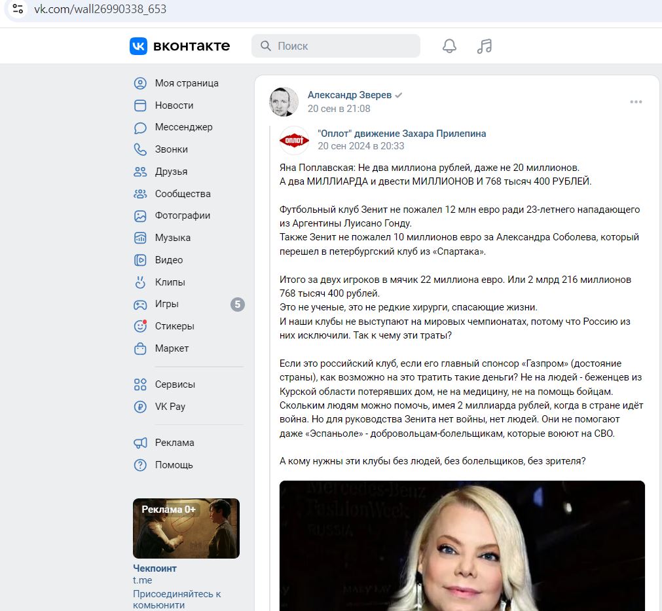Click the вконтакте wordmark
Image resolution: width=662 pixels, height=611 pixels.
(192, 46)
